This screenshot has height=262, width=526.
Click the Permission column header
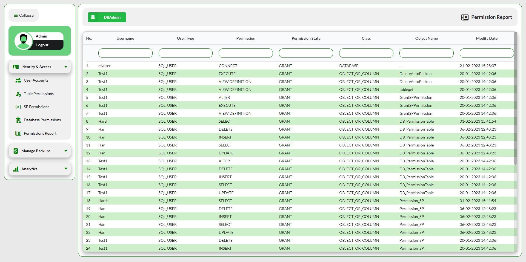[246, 38]
